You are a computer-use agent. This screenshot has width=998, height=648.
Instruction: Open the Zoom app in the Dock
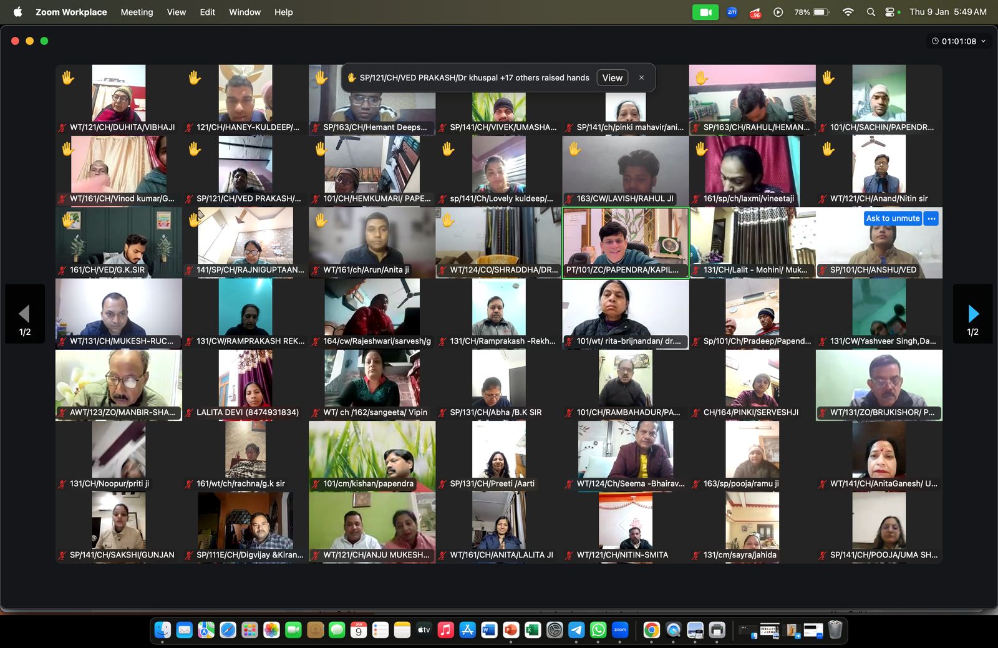[620, 631]
